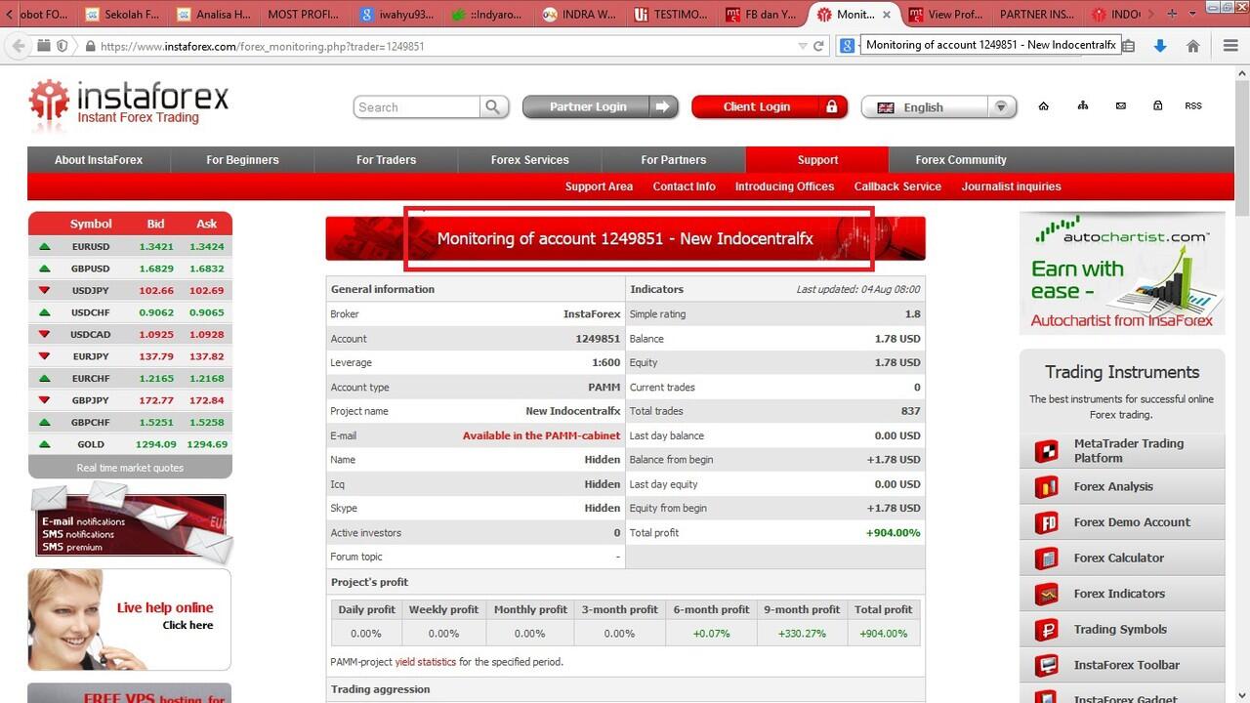
Task: Click the Partner Login button
Action: pos(601,106)
